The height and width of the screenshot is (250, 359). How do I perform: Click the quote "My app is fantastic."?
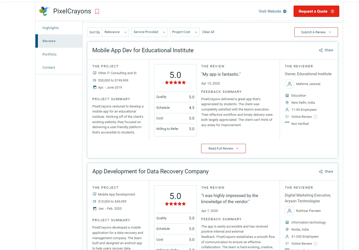pyautogui.click(x=221, y=74)
